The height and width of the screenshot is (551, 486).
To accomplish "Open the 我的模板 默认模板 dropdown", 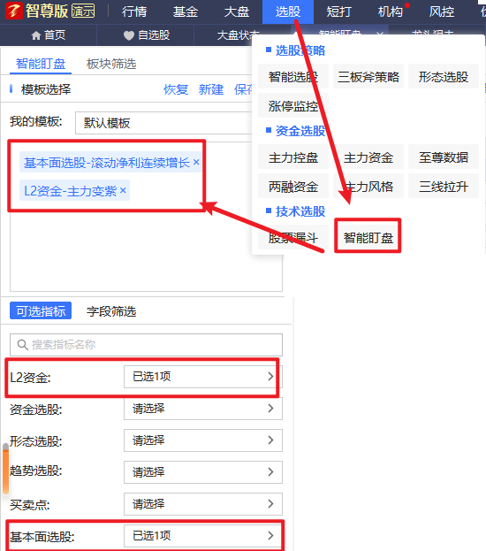I will (163, 123).
